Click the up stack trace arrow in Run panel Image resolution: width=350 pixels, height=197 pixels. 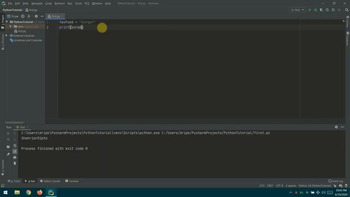15,134
